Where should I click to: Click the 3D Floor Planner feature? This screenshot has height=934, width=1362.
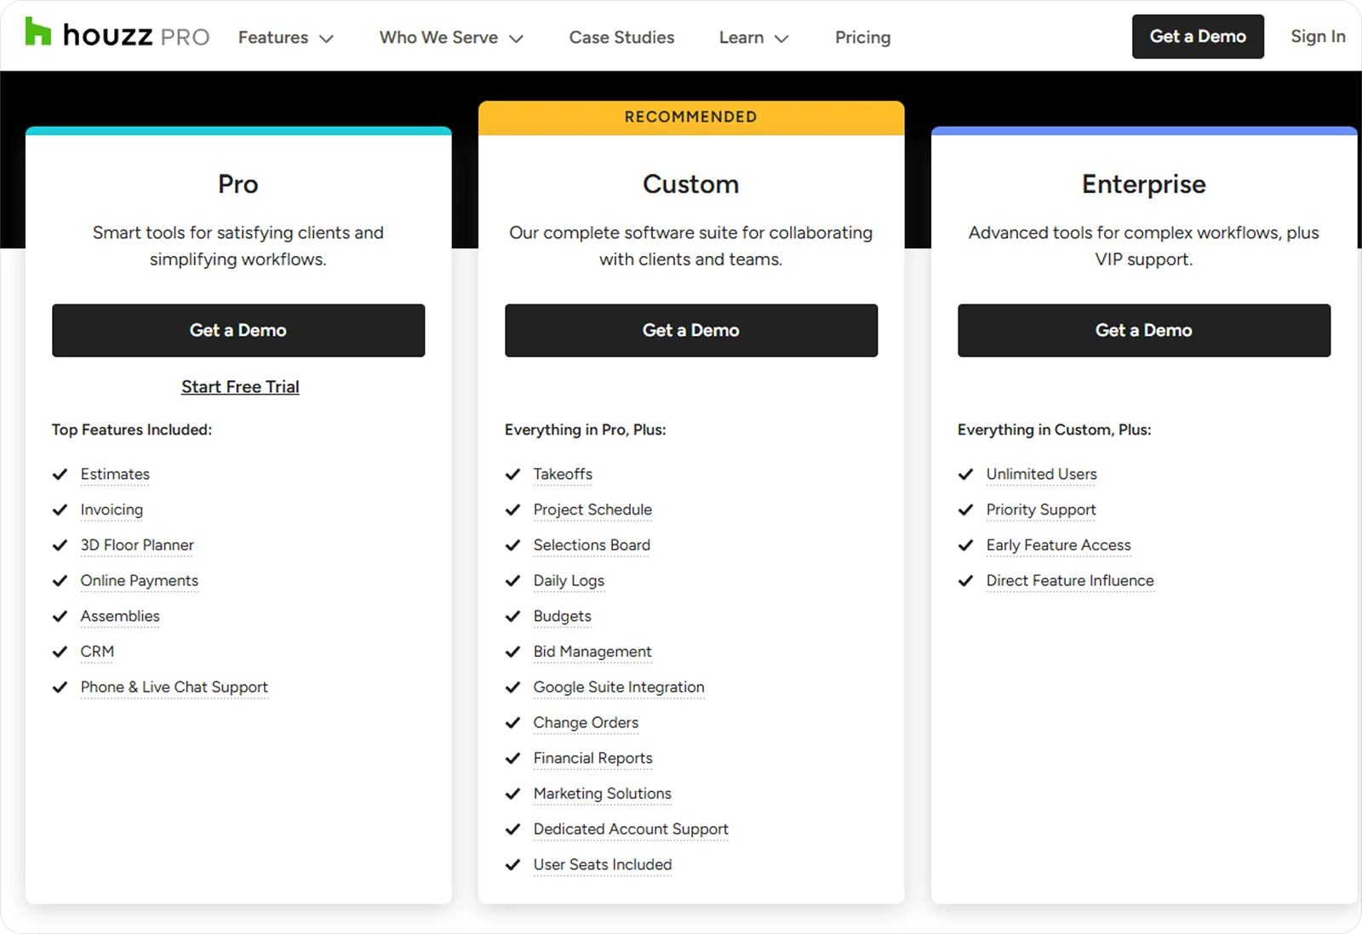[x=137, y=545]
